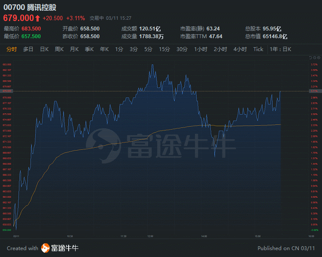The image size is (322, 257).
Task: Select the 30分 interval tab
Action: coord(182,49)
